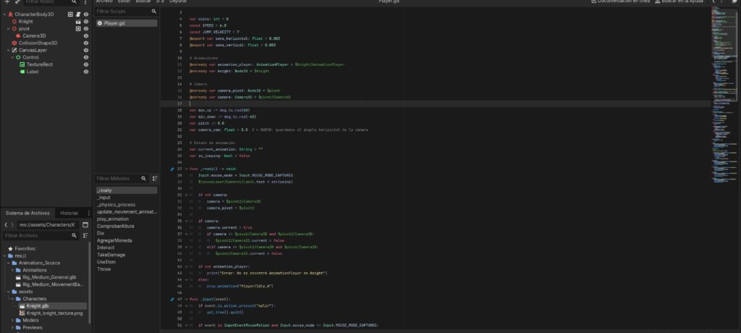Toggle visibility of Label node
The height and width of the screenshot is (333, 741).
(86, 72)
